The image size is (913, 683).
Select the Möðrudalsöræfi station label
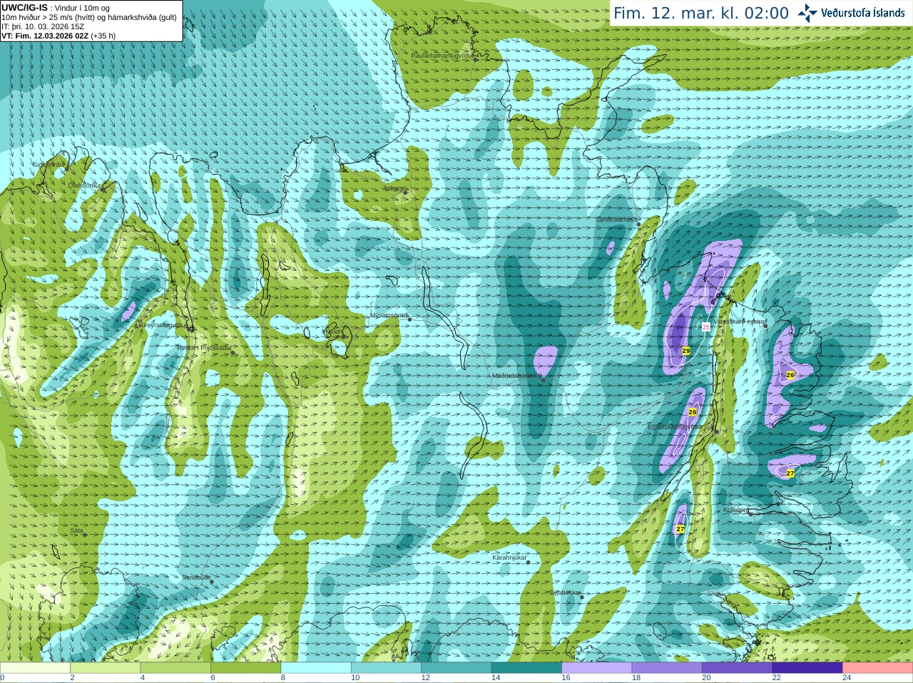516,376
